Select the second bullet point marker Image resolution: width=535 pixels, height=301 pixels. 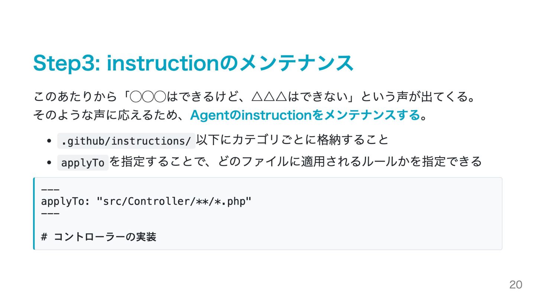point(49,163)
